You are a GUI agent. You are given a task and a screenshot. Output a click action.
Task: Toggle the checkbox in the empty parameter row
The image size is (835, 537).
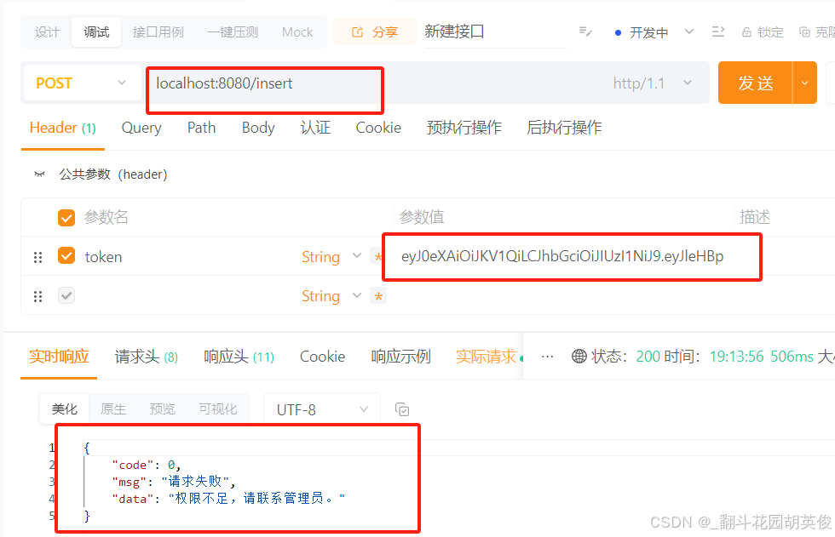(66, 295)
